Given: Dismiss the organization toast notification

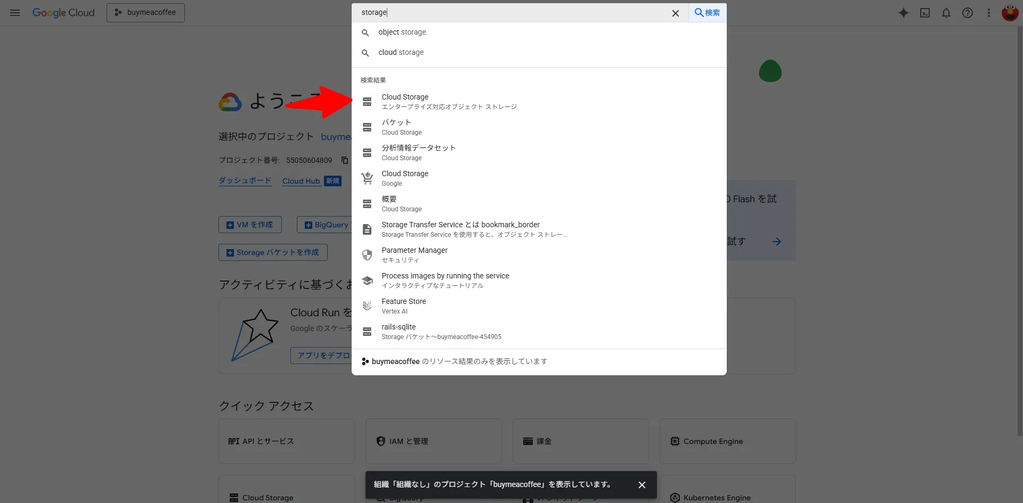Looking at the screenshot, I should coord(642,484).
